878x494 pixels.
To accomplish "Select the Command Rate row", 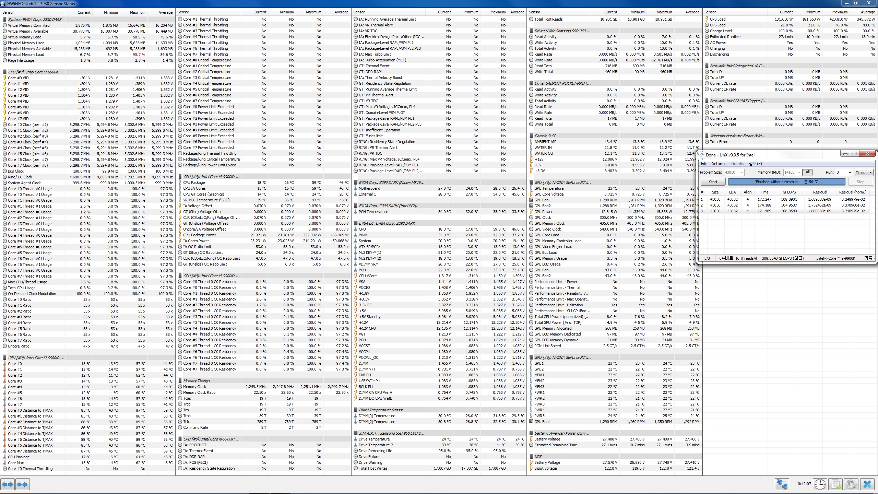I will (263, 427).
